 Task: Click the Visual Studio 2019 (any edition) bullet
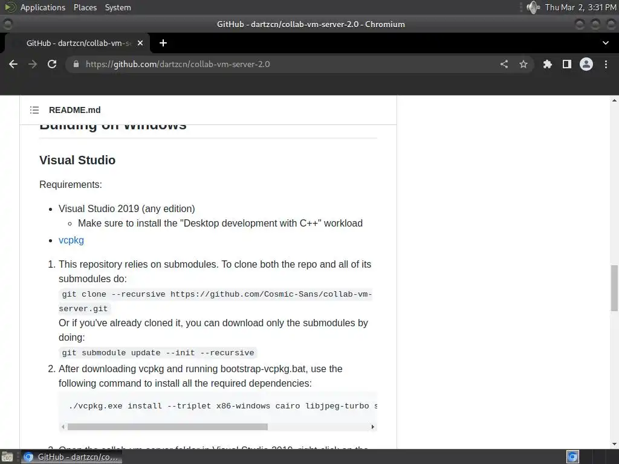tap(127, 208)
